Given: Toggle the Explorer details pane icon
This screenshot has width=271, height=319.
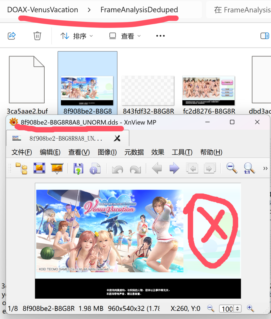Looking at the screenshot, I should click(265, 36).
